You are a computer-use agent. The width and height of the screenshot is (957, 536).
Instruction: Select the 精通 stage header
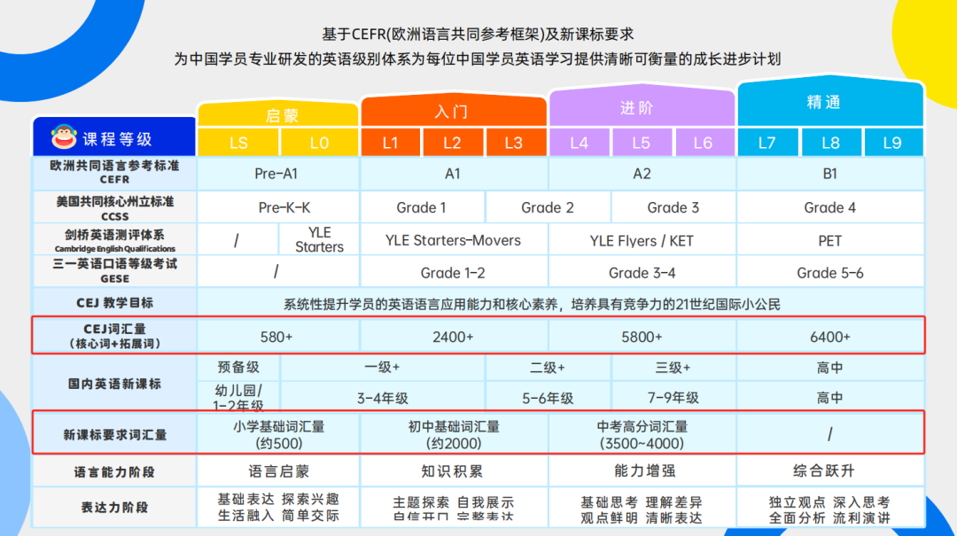coord(830,102)
